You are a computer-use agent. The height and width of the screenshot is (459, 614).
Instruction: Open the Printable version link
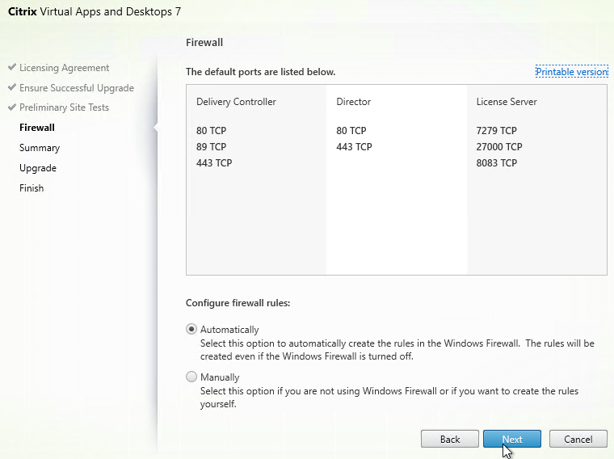coord(572,72)
